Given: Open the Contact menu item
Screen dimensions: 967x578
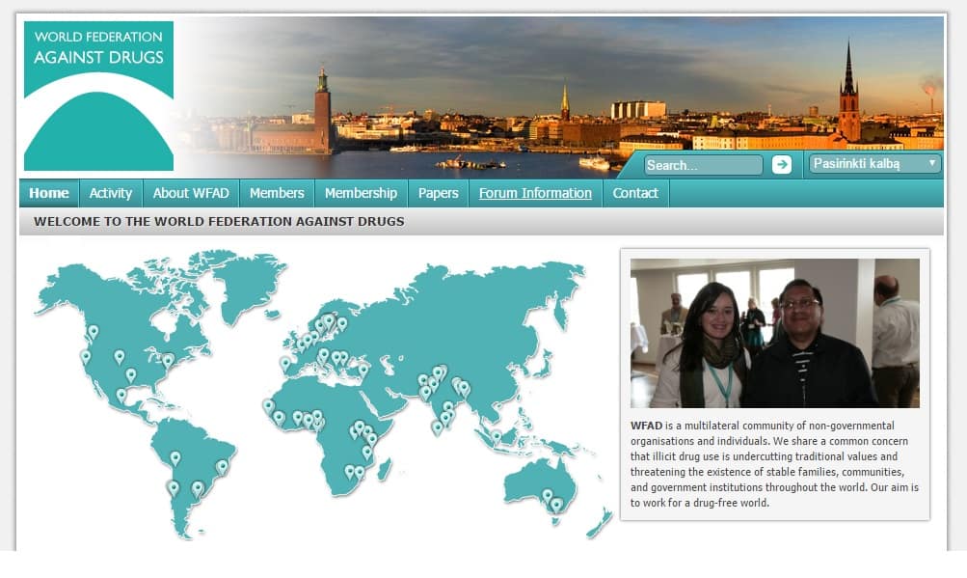Looking at the screenshot, I should 635,193.
